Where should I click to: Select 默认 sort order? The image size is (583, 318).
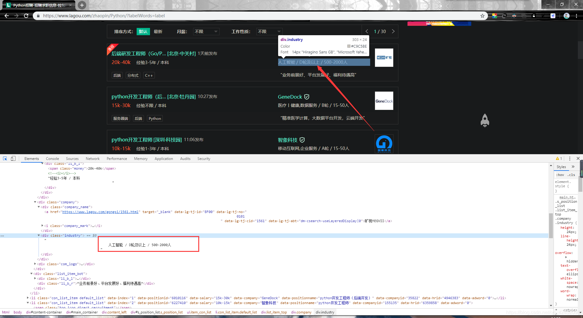click(143, 32)
